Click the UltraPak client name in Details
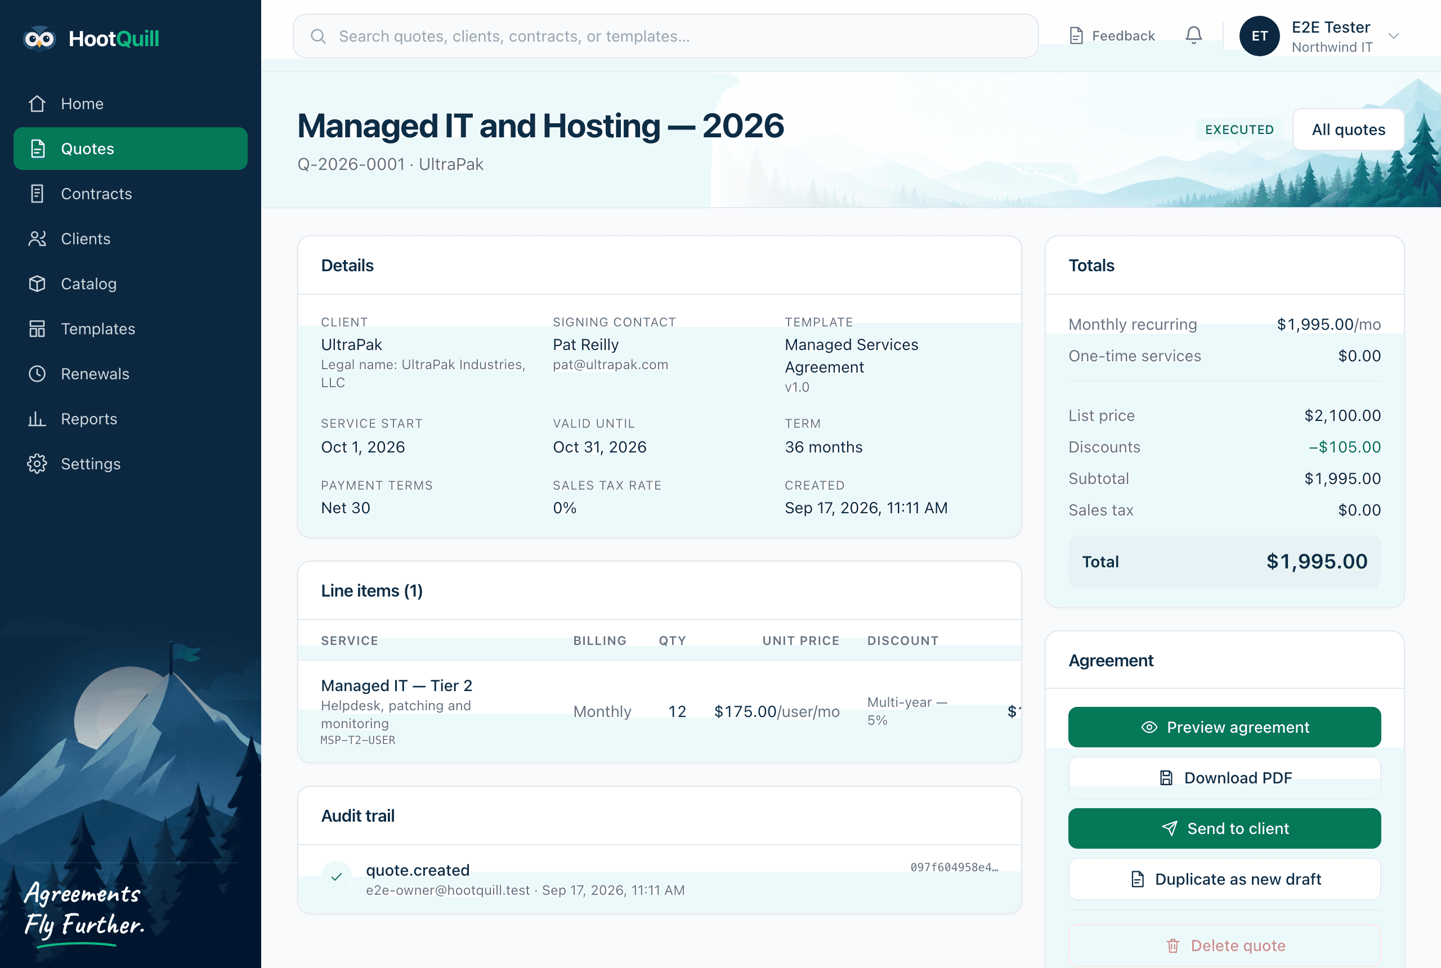Image resolution: width=1441 pixels, height=968 pixels. [351, 344]
